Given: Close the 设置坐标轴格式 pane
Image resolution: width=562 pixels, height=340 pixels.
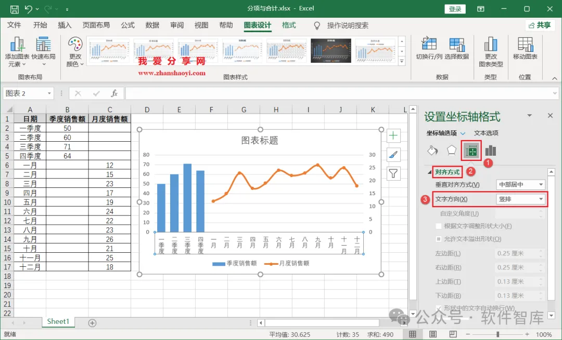Looking at the screenshot, I should click(x=550, y=115).
